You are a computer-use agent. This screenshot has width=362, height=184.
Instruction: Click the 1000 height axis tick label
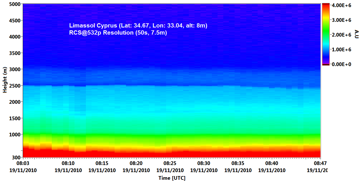tap(14, 134)
